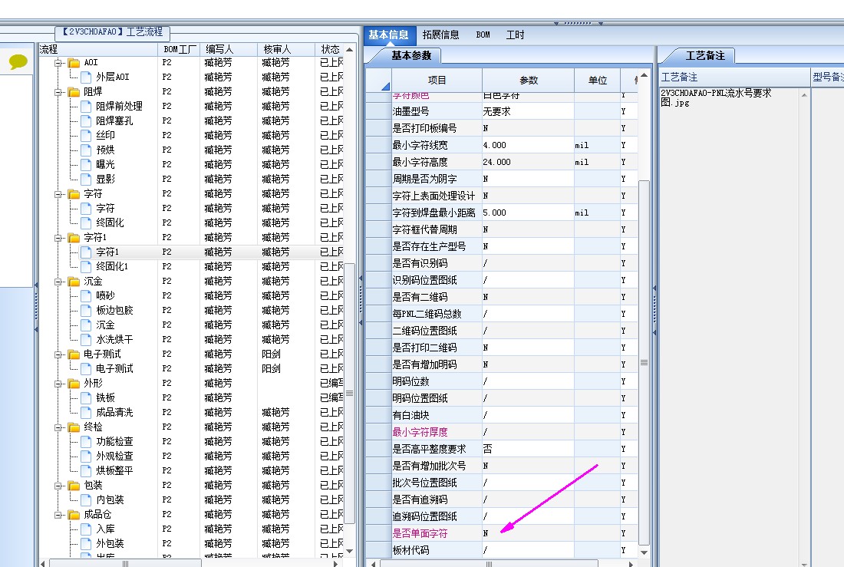Click the 包装 folder icon
Viewport: 844px width, 567px height.
point(74,486)
